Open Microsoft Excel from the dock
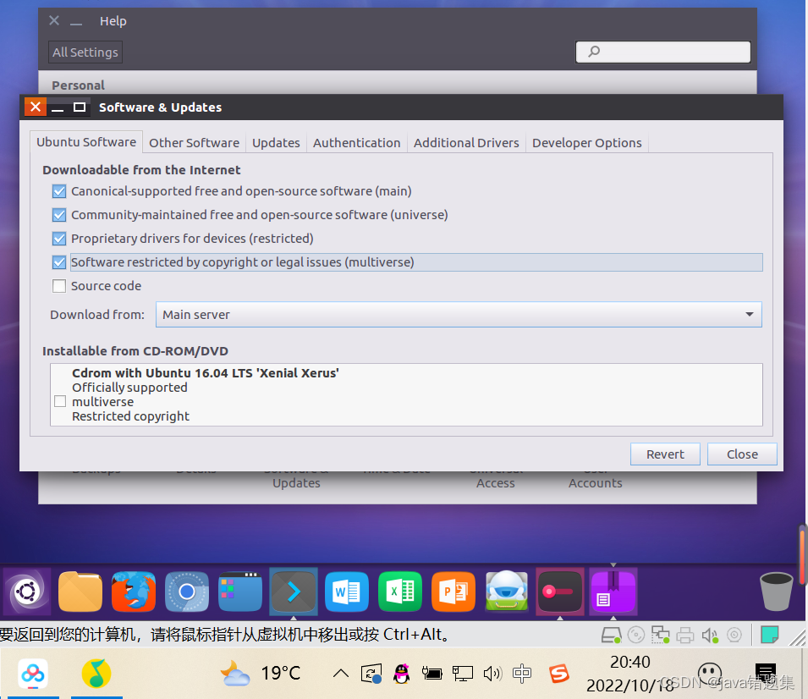The image size is (808, 699). tap(399, 591)
